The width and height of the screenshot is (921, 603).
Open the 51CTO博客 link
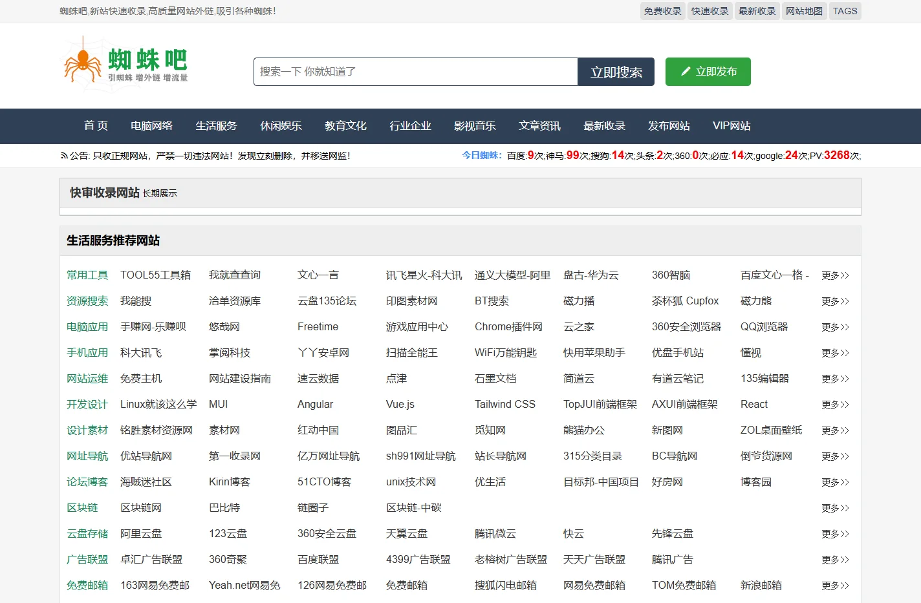coord(324,482)
